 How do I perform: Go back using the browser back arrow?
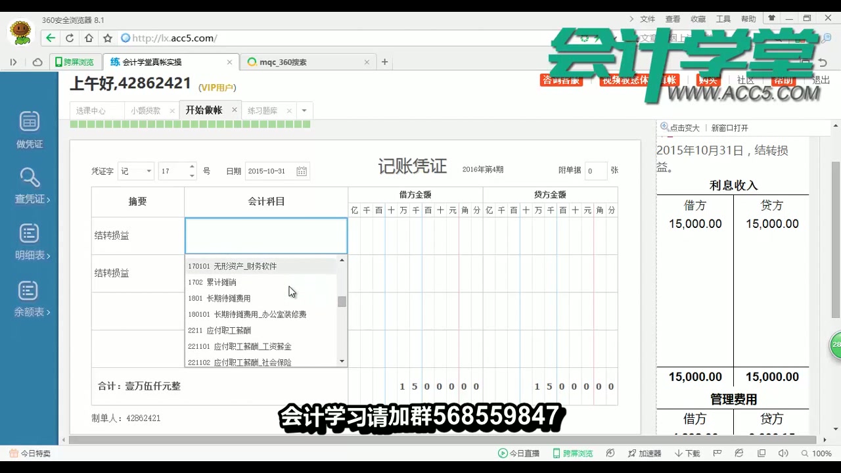pyautogui.click(x=51, y=38)
